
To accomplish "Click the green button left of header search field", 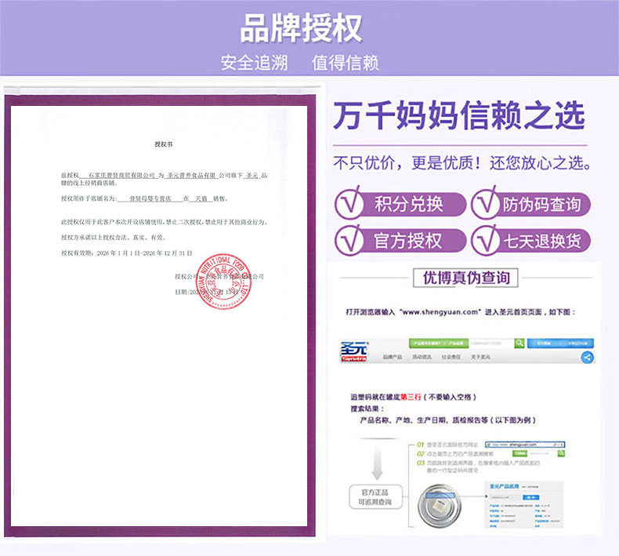I will tap(438, 343).
